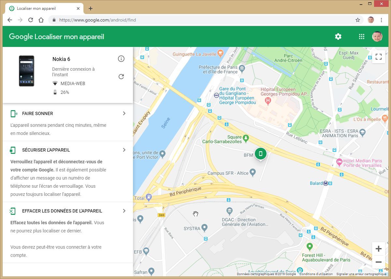Click the Préfecture de Paris marker
This screenshot has width=391, height=279.
(x=242, y=68)
